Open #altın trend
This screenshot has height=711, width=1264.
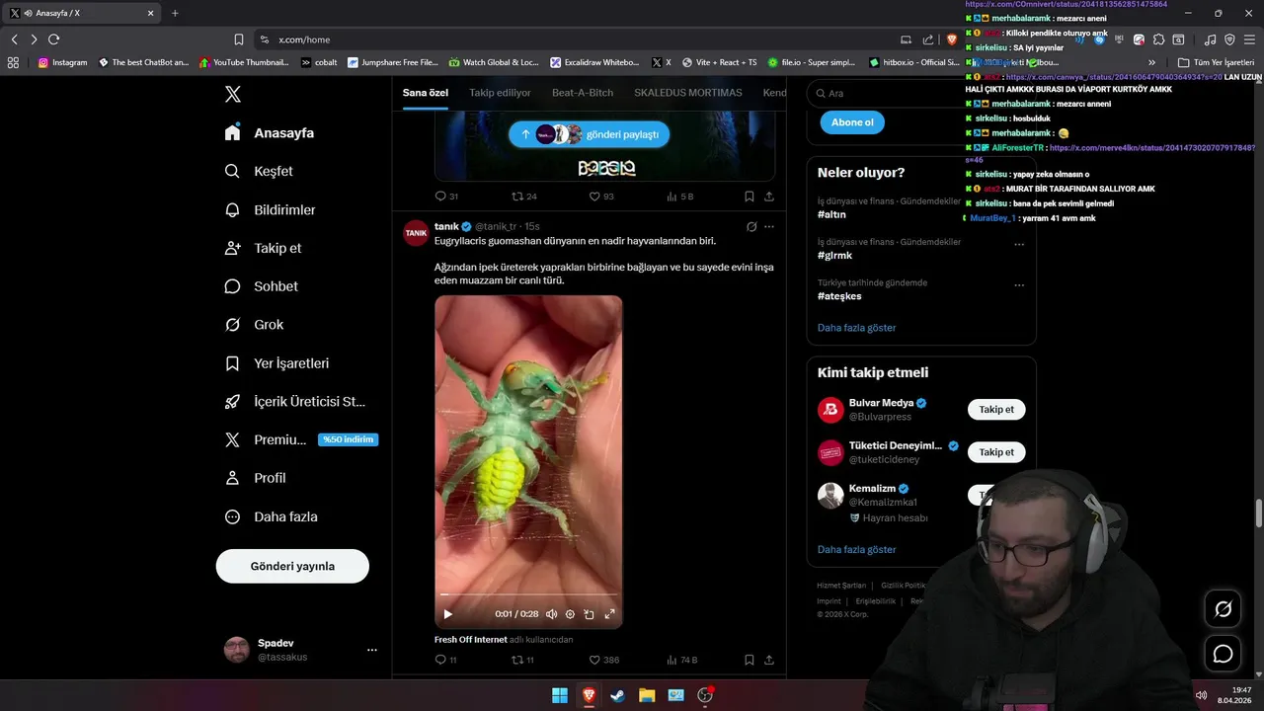point(831,214)
